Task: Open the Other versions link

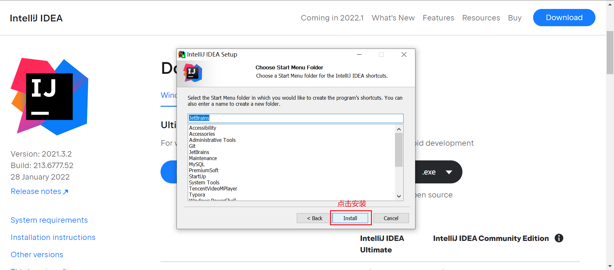Action: click(x=37, y=255)
